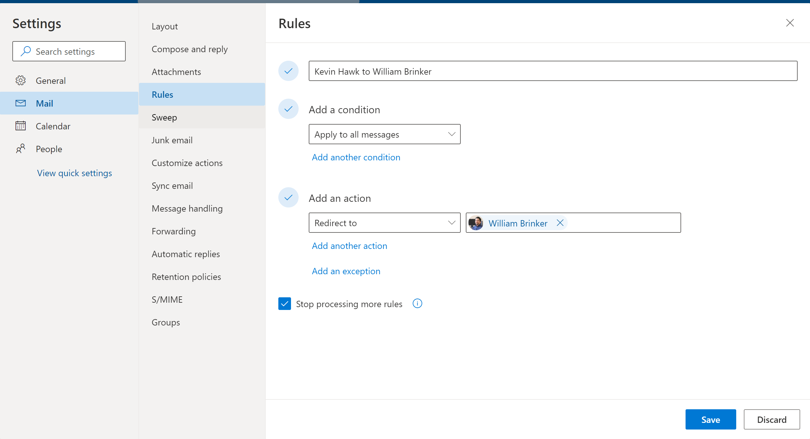The image size is (810, 439).
Task: Open Forwarding settings
Action: click(202, 231)
